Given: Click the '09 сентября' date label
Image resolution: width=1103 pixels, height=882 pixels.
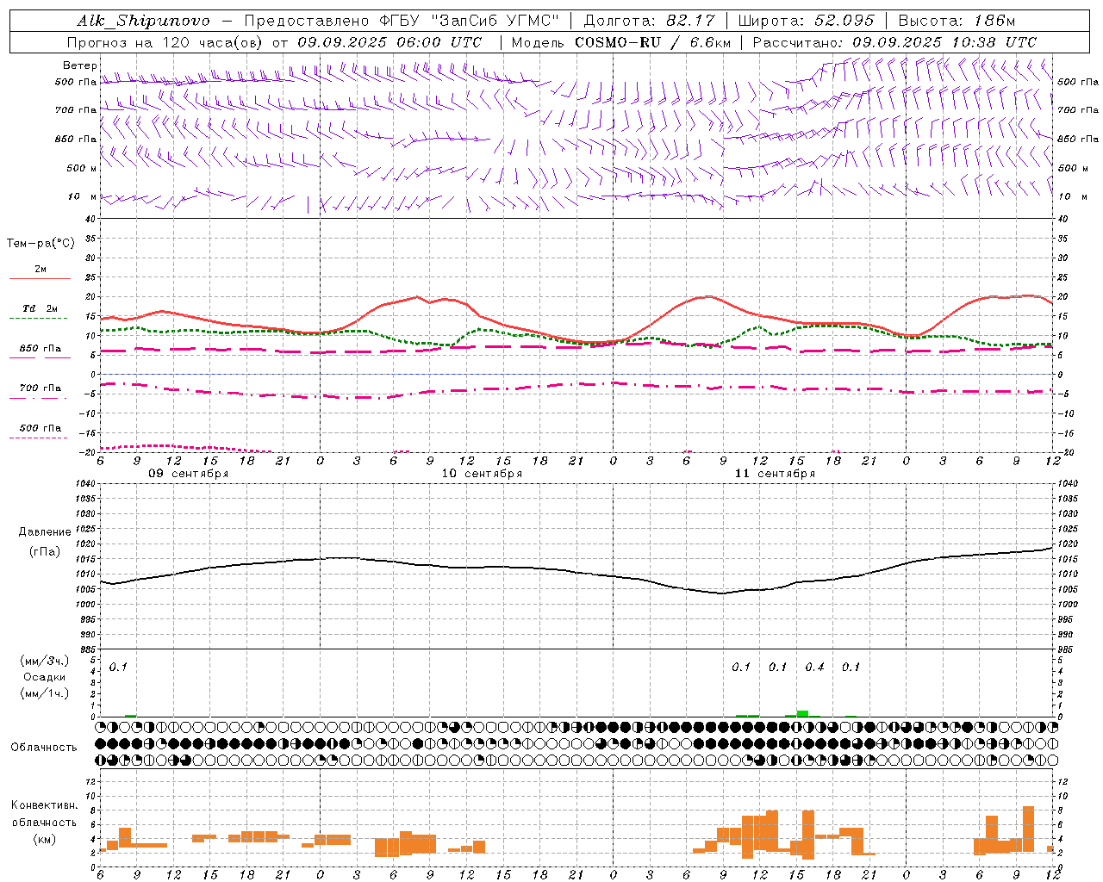Looking at the screenshot, I should pos(189,474).
